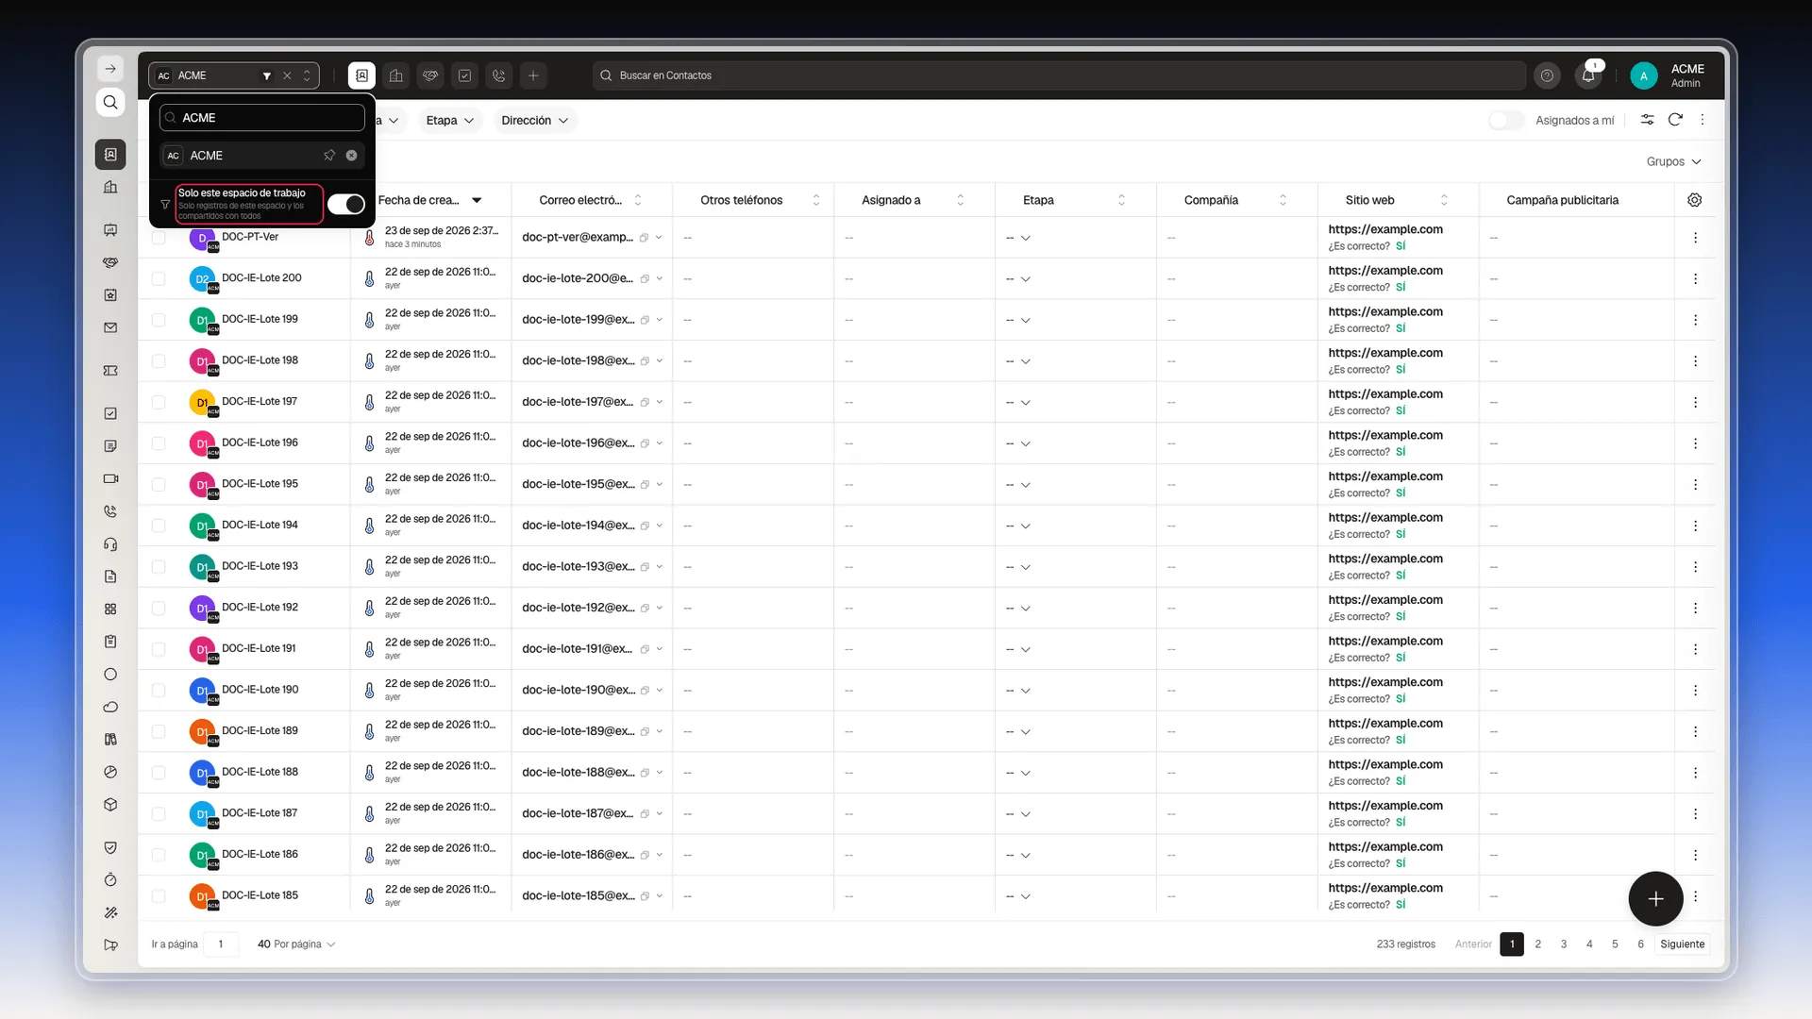Image resolution: width=1812 pixels, height=1019 pixels.
Task: Open table column settings gear
Action: (x=1695, y=200)
